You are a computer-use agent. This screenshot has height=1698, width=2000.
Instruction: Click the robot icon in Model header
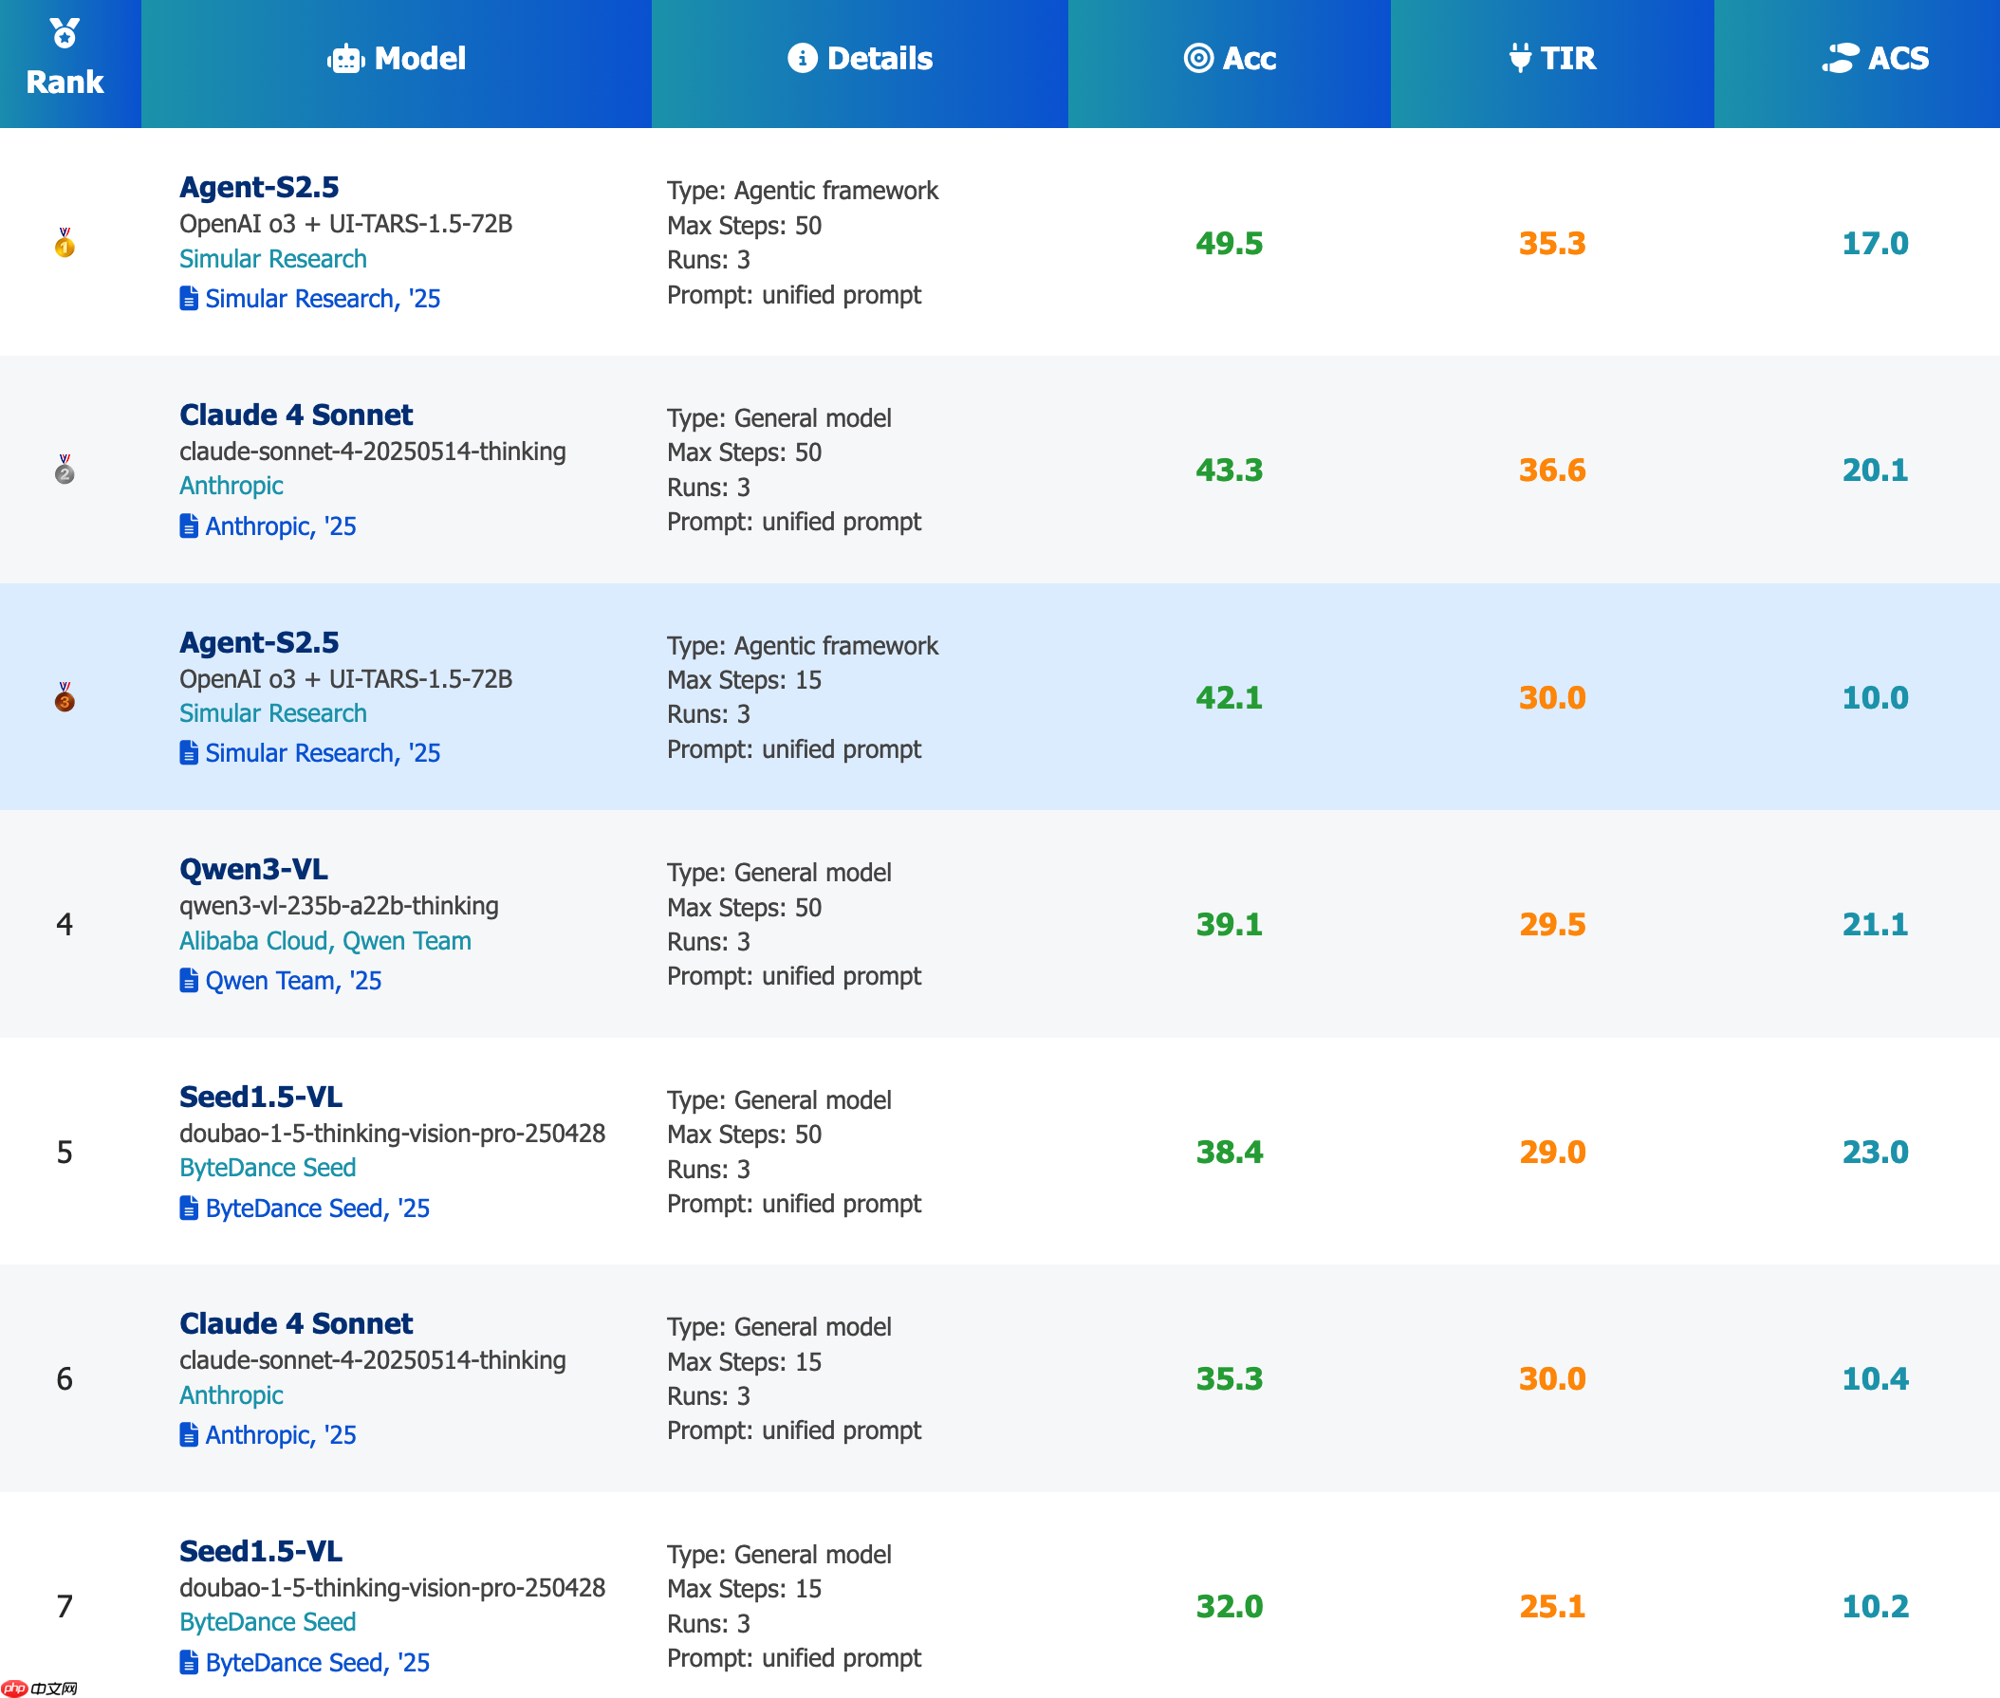(x=345, y=59)
